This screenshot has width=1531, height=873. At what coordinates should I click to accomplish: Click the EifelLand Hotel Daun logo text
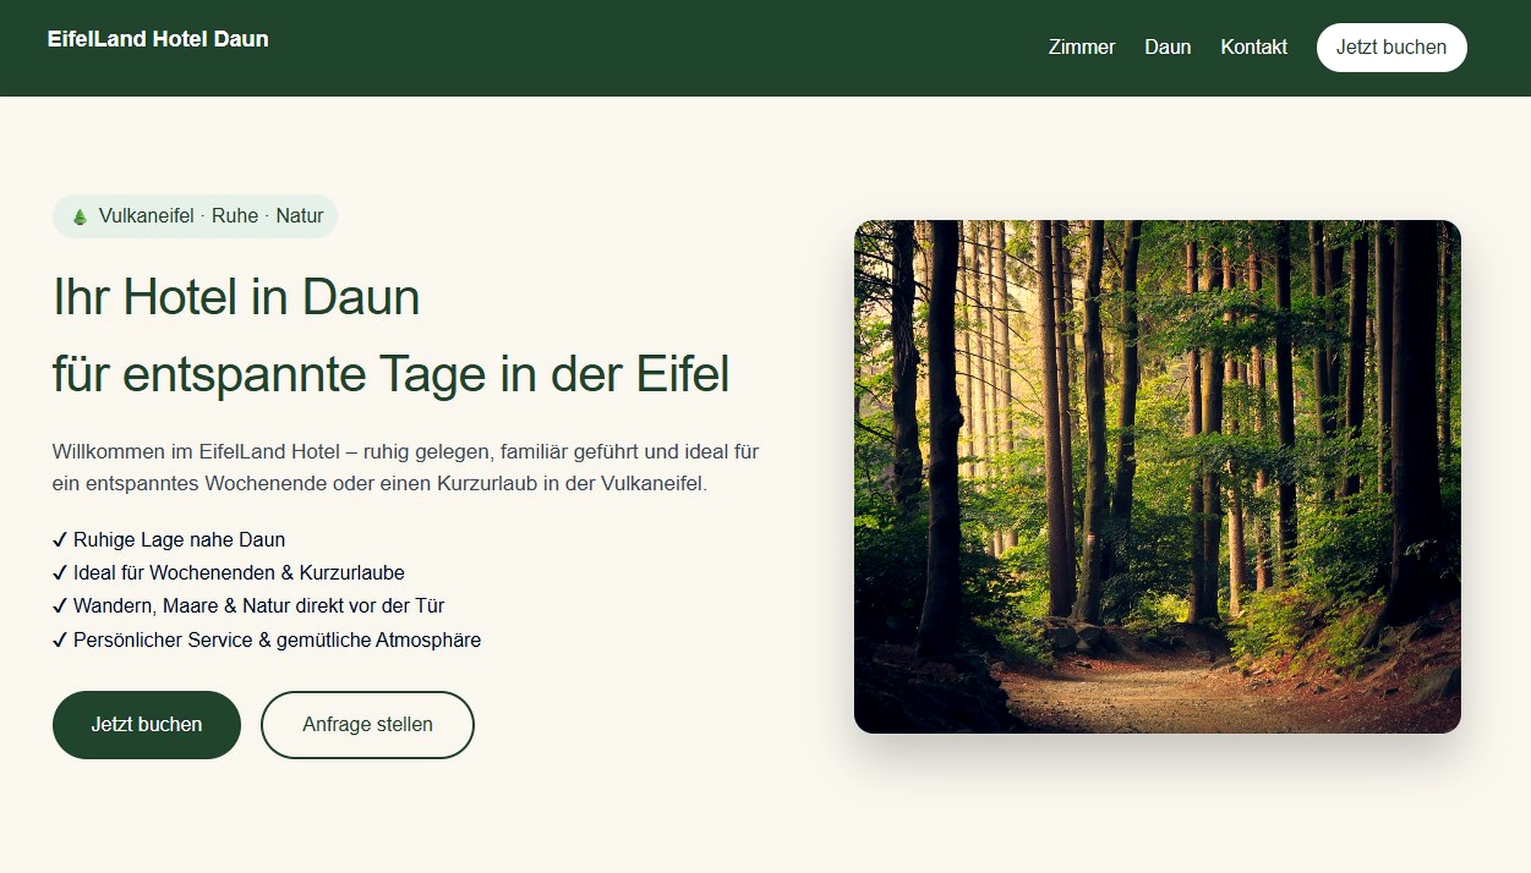[x=158, y=39]
